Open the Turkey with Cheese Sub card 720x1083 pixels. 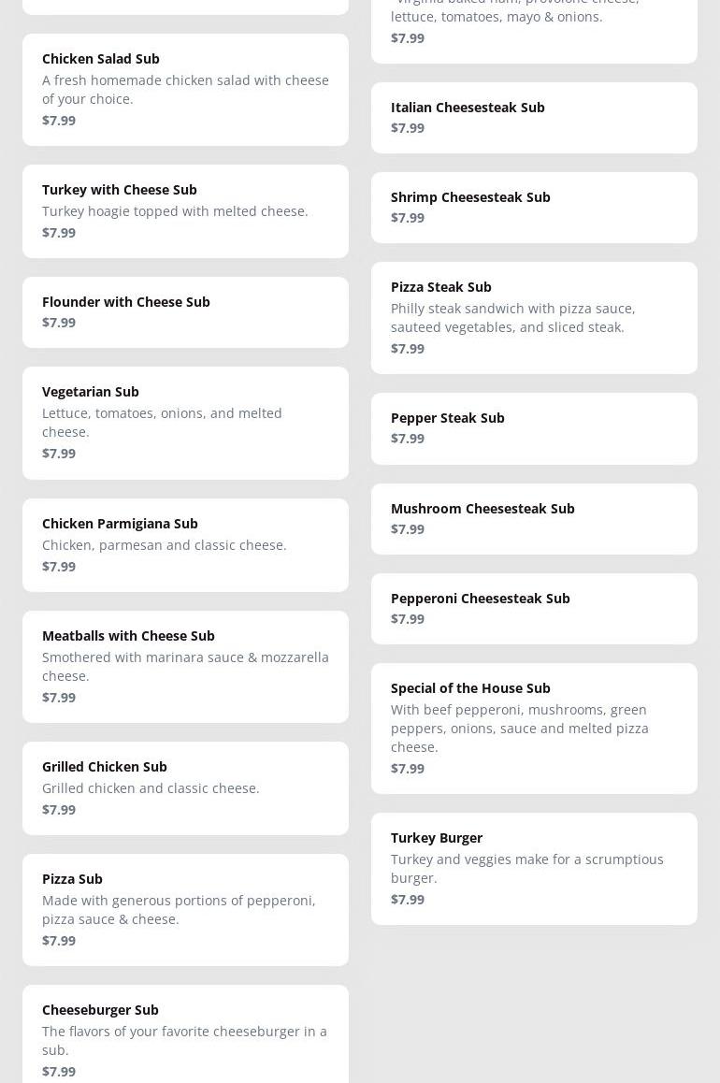(185, 211)
